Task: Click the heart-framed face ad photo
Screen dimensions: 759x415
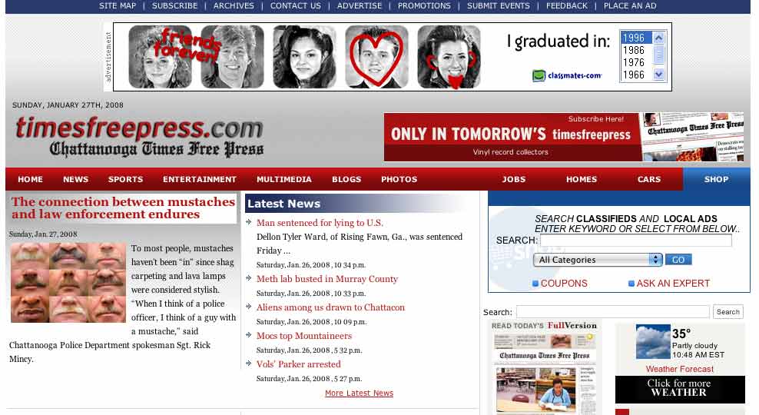Action: coord(376,57)
